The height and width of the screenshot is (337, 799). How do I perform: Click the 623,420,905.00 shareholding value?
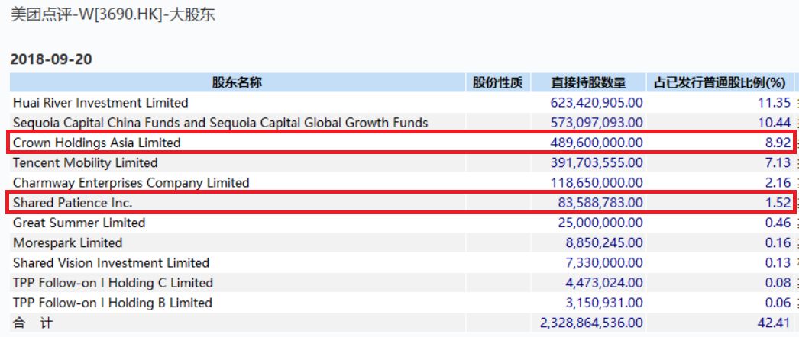tap(596, 103)
